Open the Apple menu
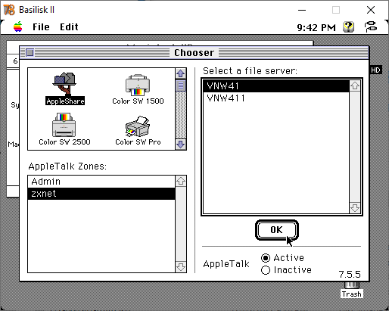 [x=18, y=26]
